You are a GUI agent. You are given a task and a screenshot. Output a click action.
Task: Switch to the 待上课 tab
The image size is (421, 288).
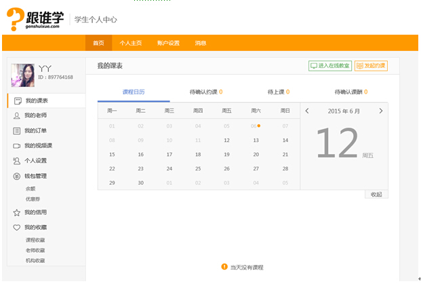(x=278, y=92)
